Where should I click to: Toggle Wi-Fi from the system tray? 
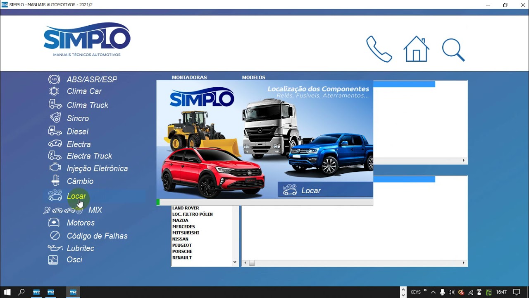[x=471, y=292]
